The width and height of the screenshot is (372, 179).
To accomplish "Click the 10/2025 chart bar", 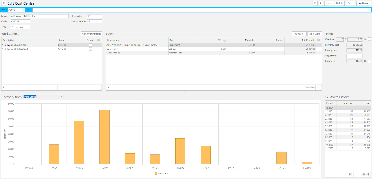I will tap(281, 158).
